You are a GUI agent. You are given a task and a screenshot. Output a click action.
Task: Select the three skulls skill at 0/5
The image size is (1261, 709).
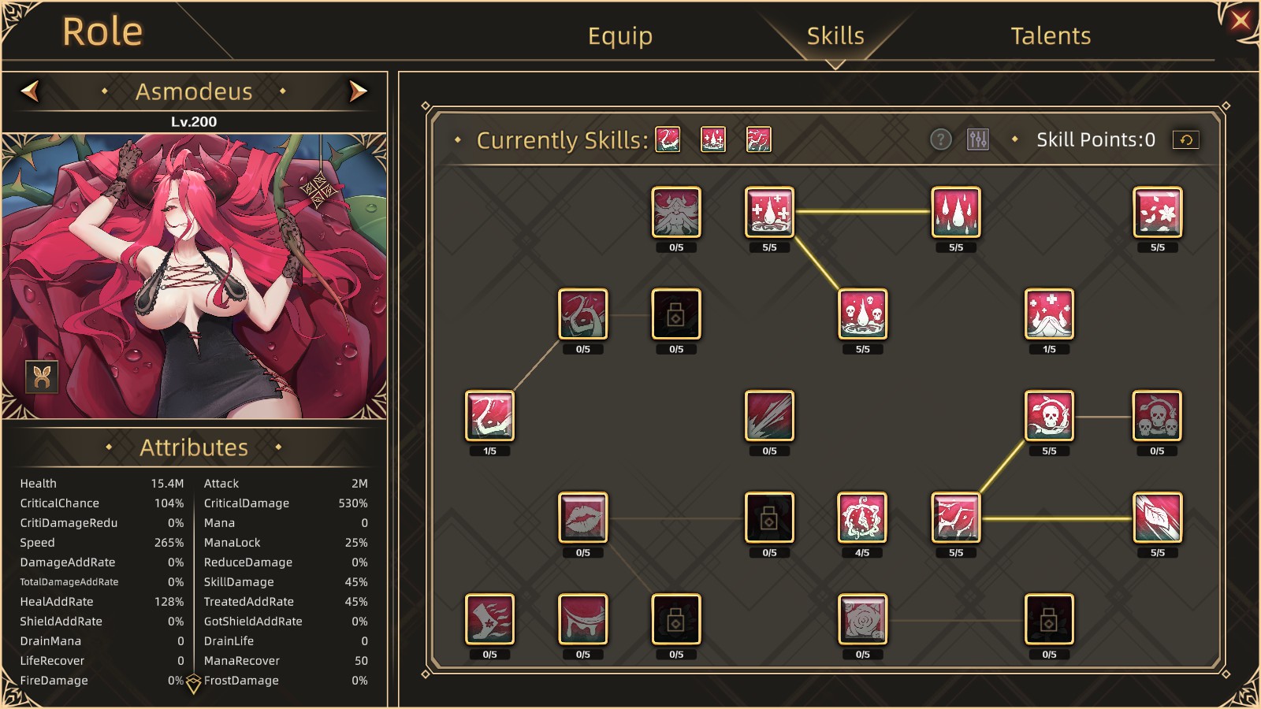(x=1157, y=415)
